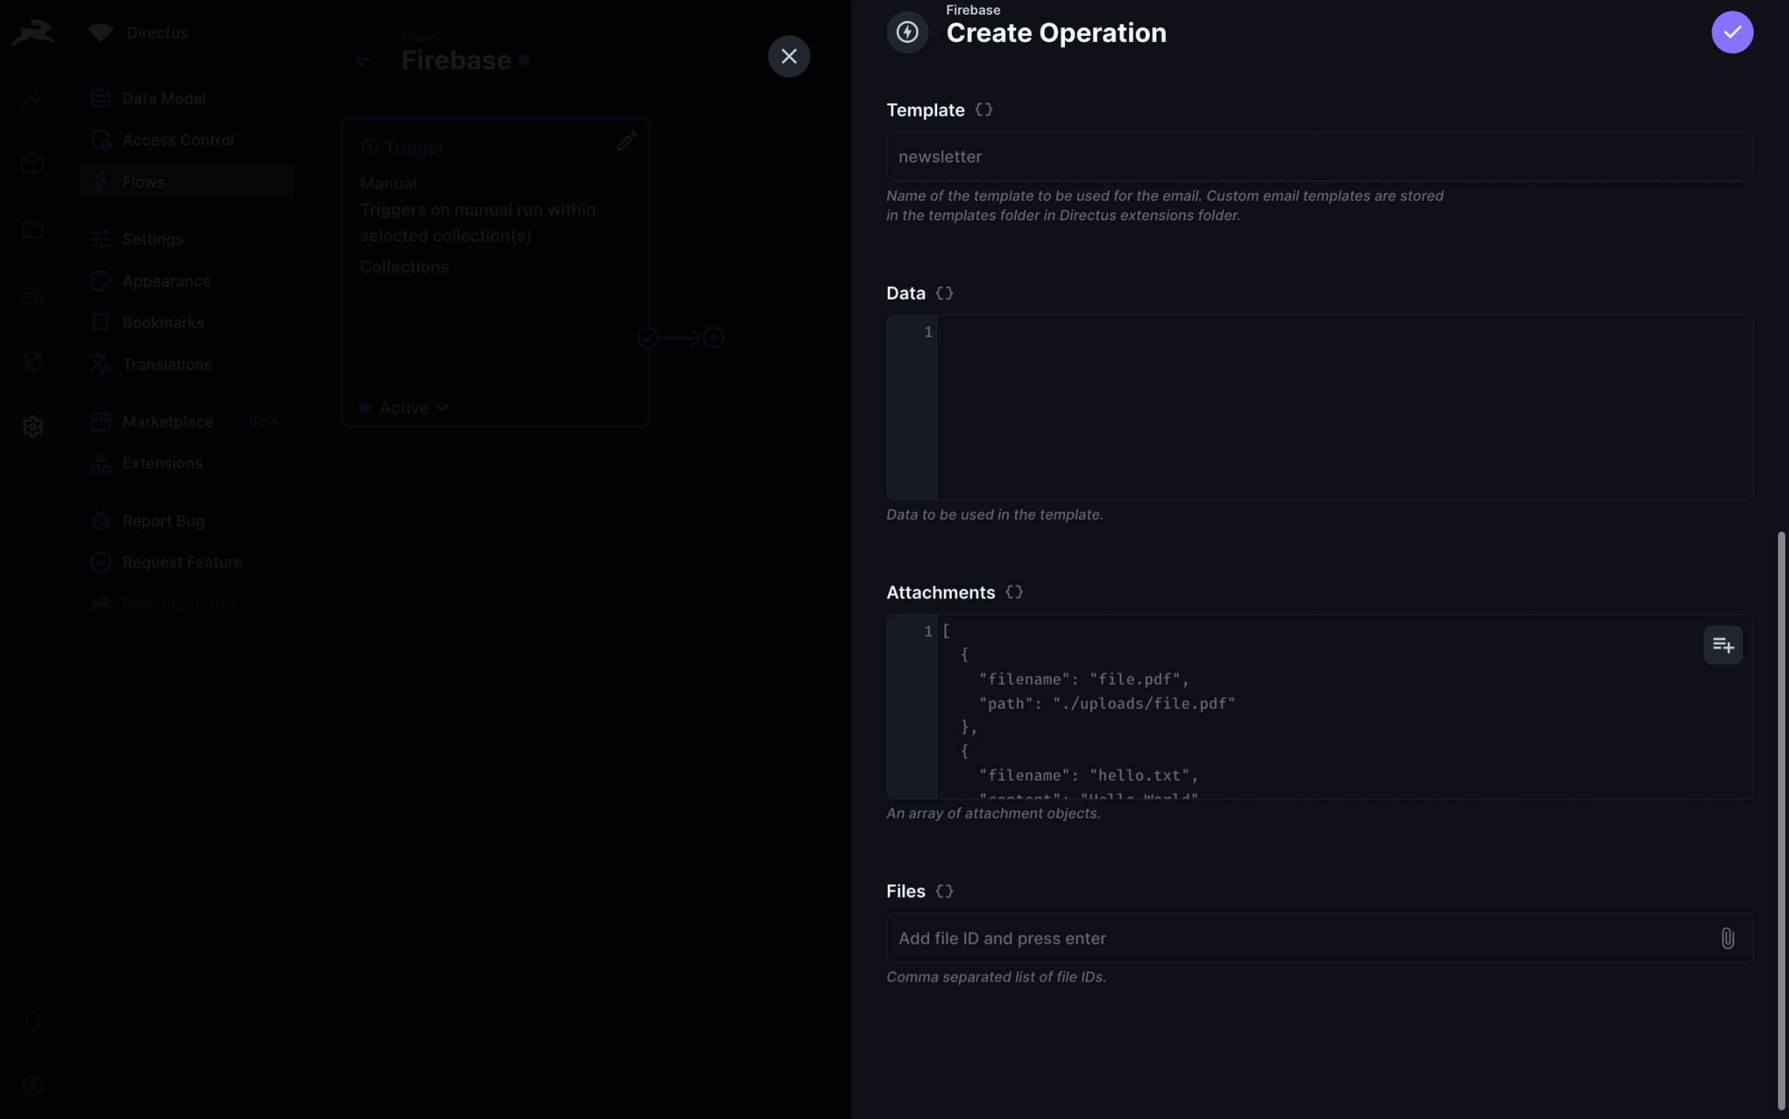The height and width of the screenshot is (1119, 1789).
Task: Confirm operation with purple checkmark button
Action: (x=1731, y=33)
